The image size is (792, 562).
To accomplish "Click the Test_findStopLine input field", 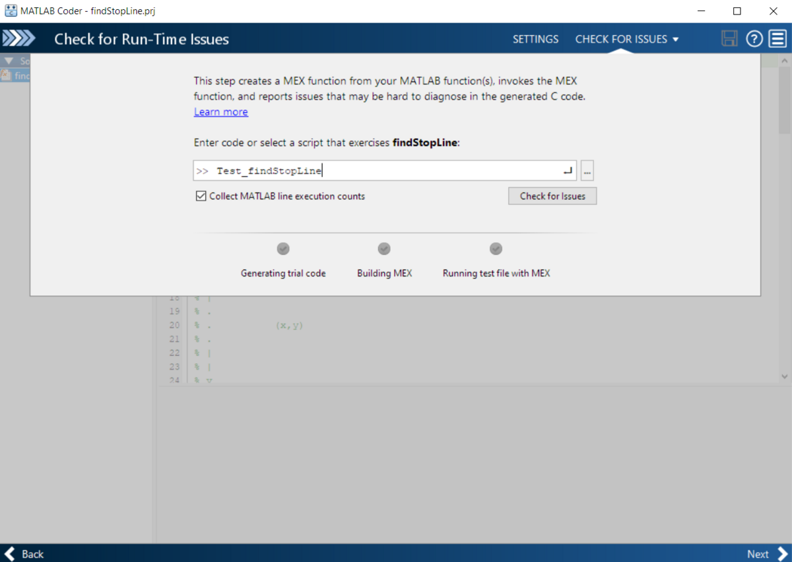I will coord(383,171).
